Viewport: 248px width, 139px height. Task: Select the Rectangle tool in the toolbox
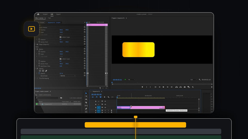(x=86, y=112)
